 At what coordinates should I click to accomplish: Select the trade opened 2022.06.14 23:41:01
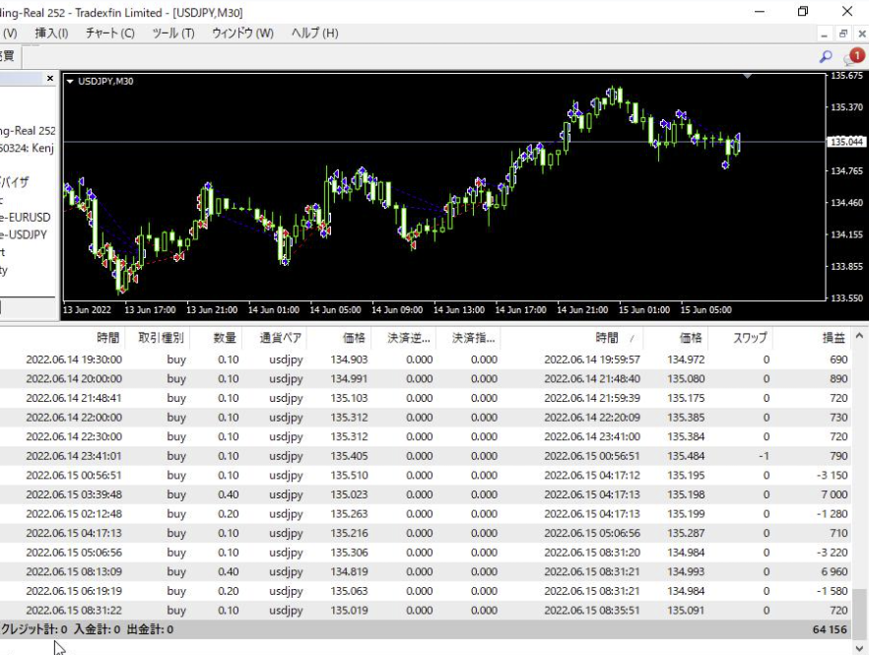(426, 456)
